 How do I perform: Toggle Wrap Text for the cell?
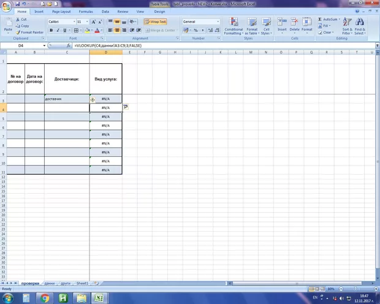(156, 21)
